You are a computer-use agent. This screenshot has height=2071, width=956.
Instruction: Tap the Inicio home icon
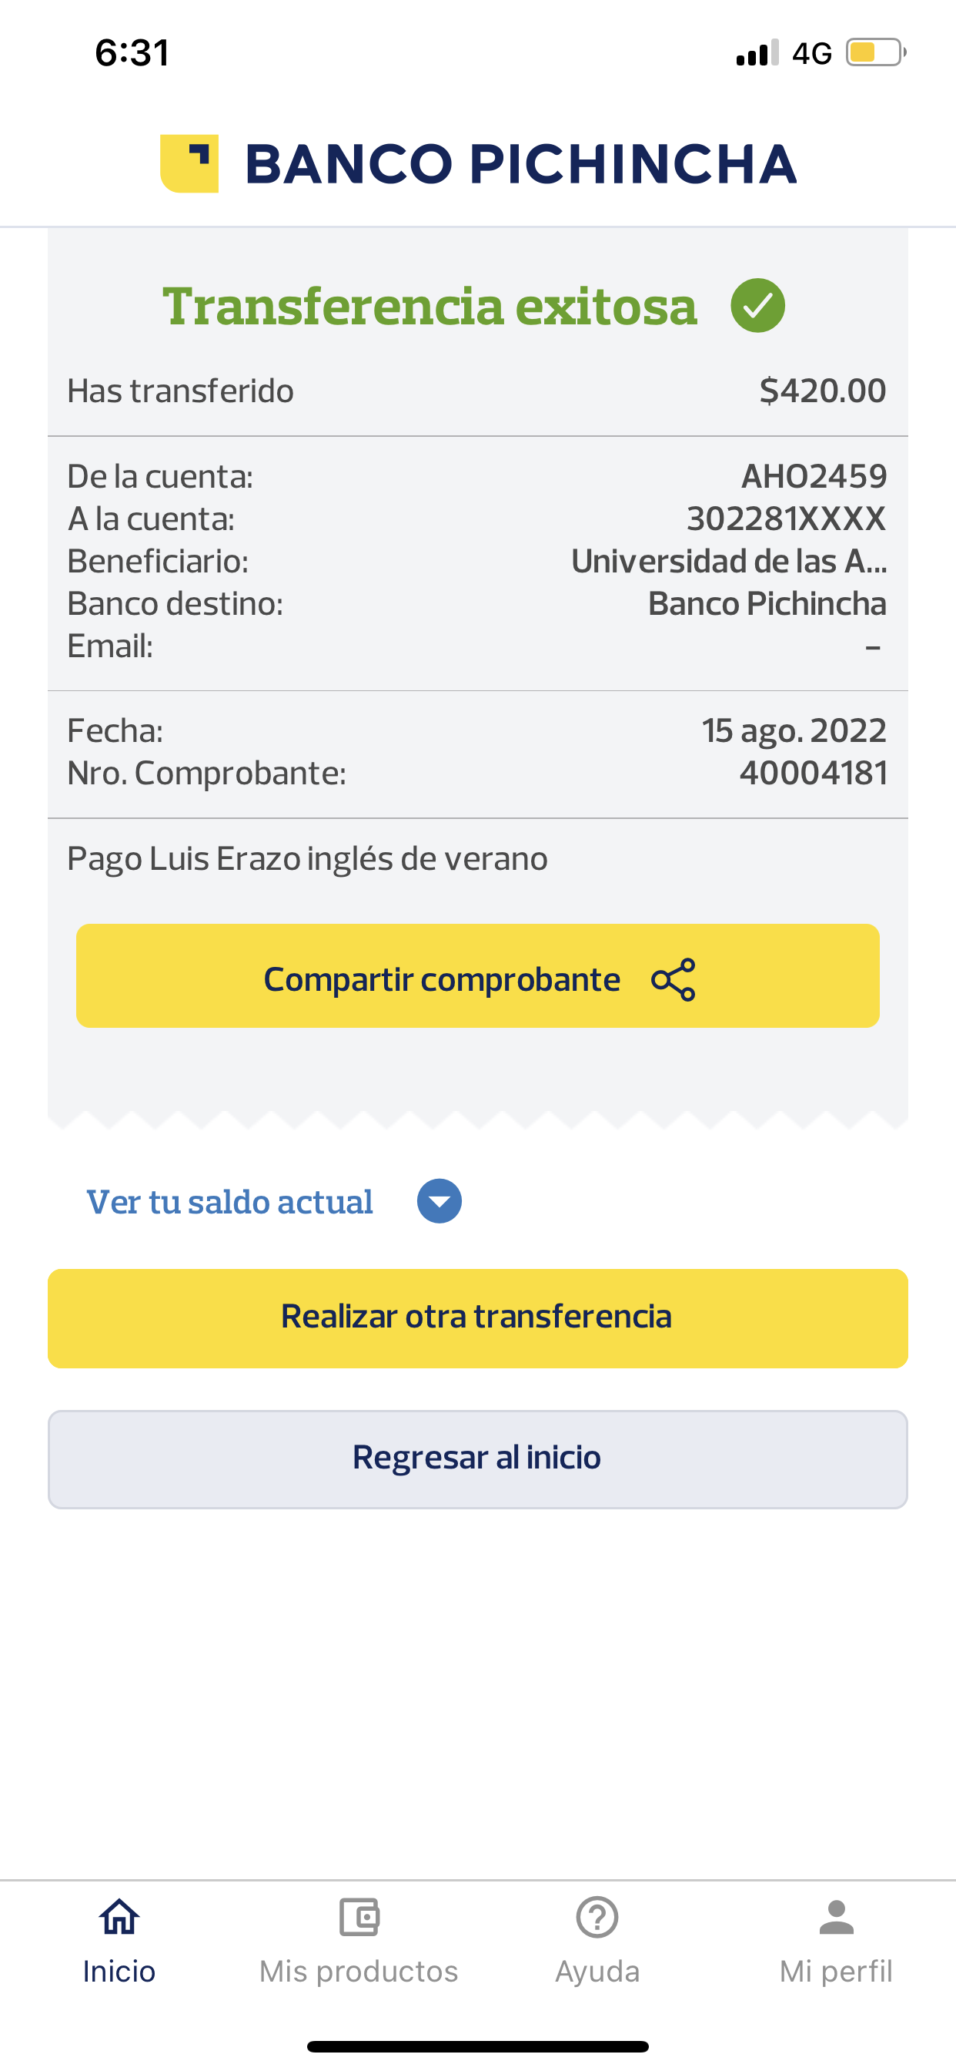119,1917
